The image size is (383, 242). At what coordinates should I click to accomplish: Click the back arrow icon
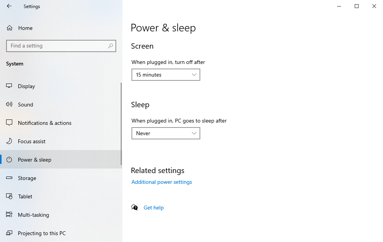9,6
